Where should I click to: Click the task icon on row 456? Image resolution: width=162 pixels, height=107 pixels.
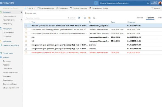click(x=26, y=37)
